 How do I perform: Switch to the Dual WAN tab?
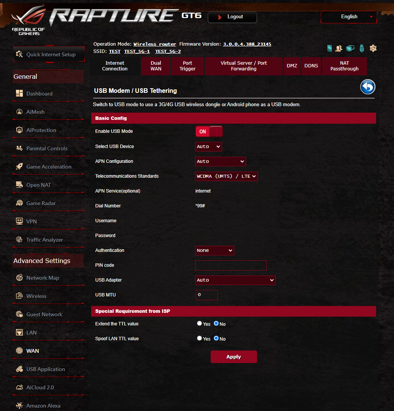156,66
